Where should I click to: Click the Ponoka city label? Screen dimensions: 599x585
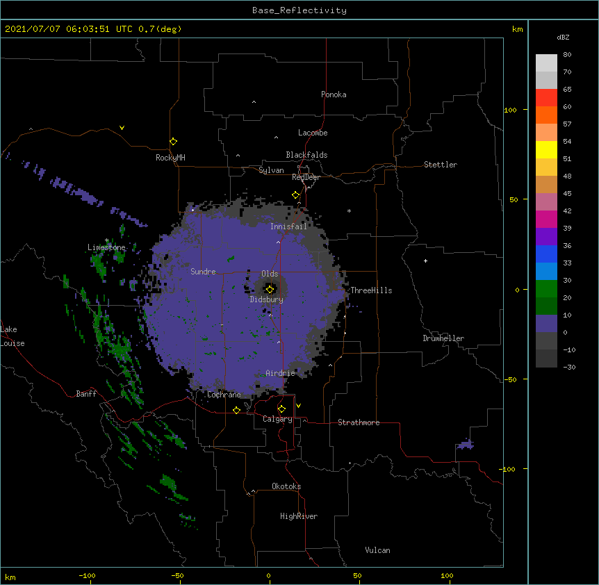point(334,94)
